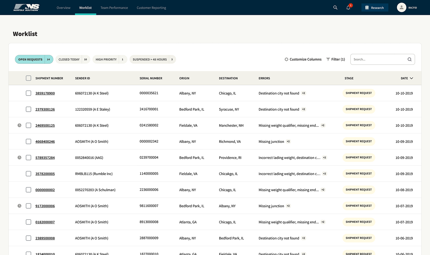
Task: Open shipment link 2379300126
Action: click(x=45, y=109)
